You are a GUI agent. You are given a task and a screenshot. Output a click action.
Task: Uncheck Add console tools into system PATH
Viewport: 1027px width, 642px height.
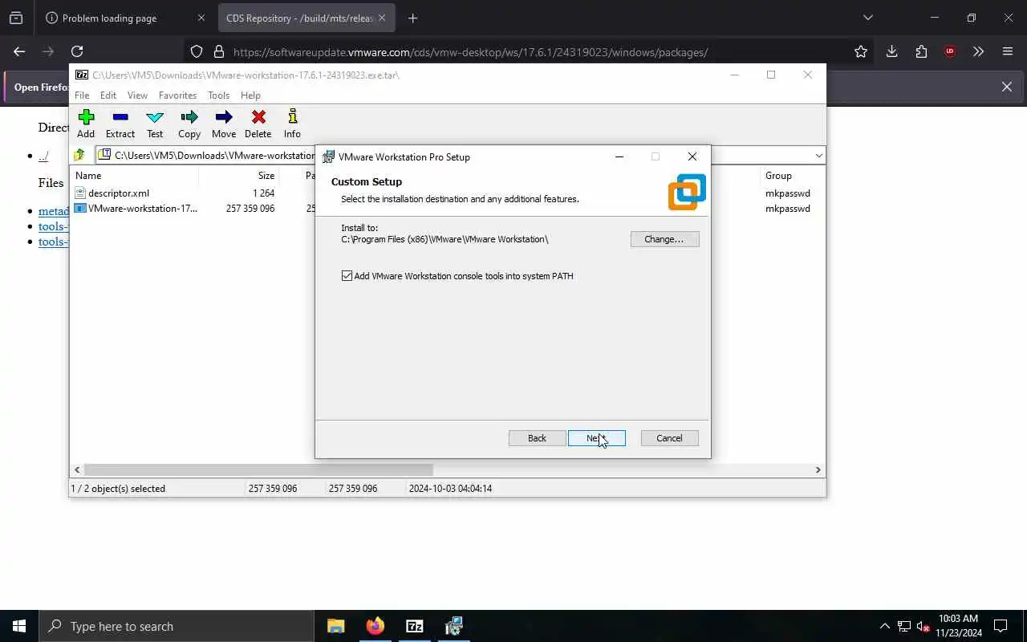click(x=347, y=276)
